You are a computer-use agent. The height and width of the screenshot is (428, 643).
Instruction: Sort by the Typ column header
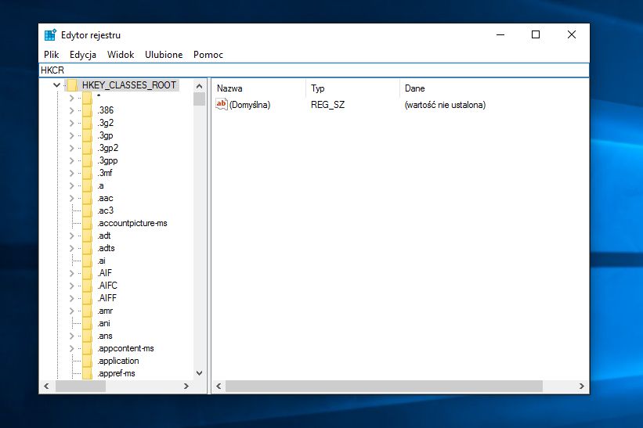352,88
